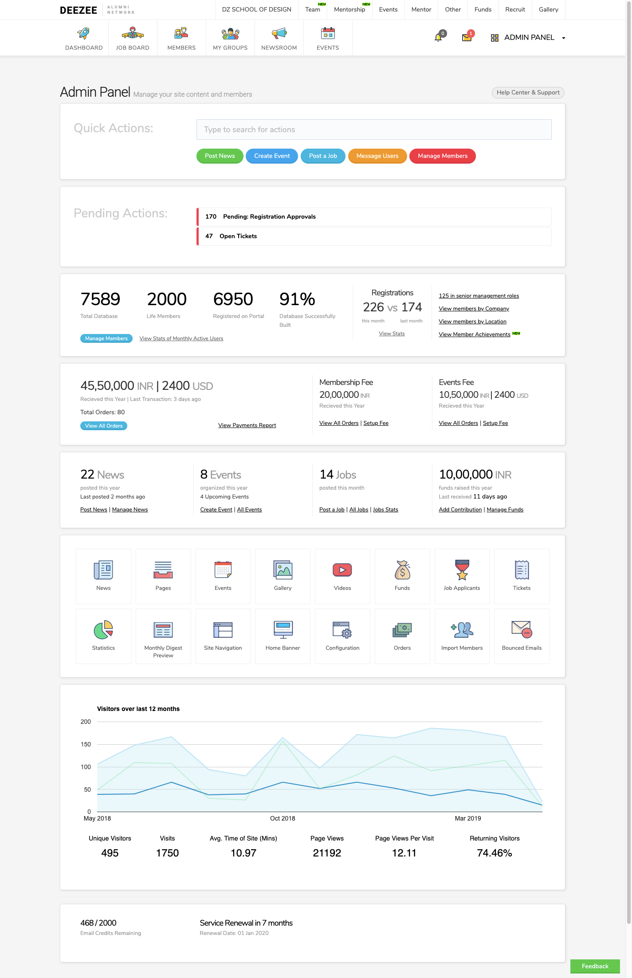
Task: Open the Site Navigation tile
Action: coord(223,636)
